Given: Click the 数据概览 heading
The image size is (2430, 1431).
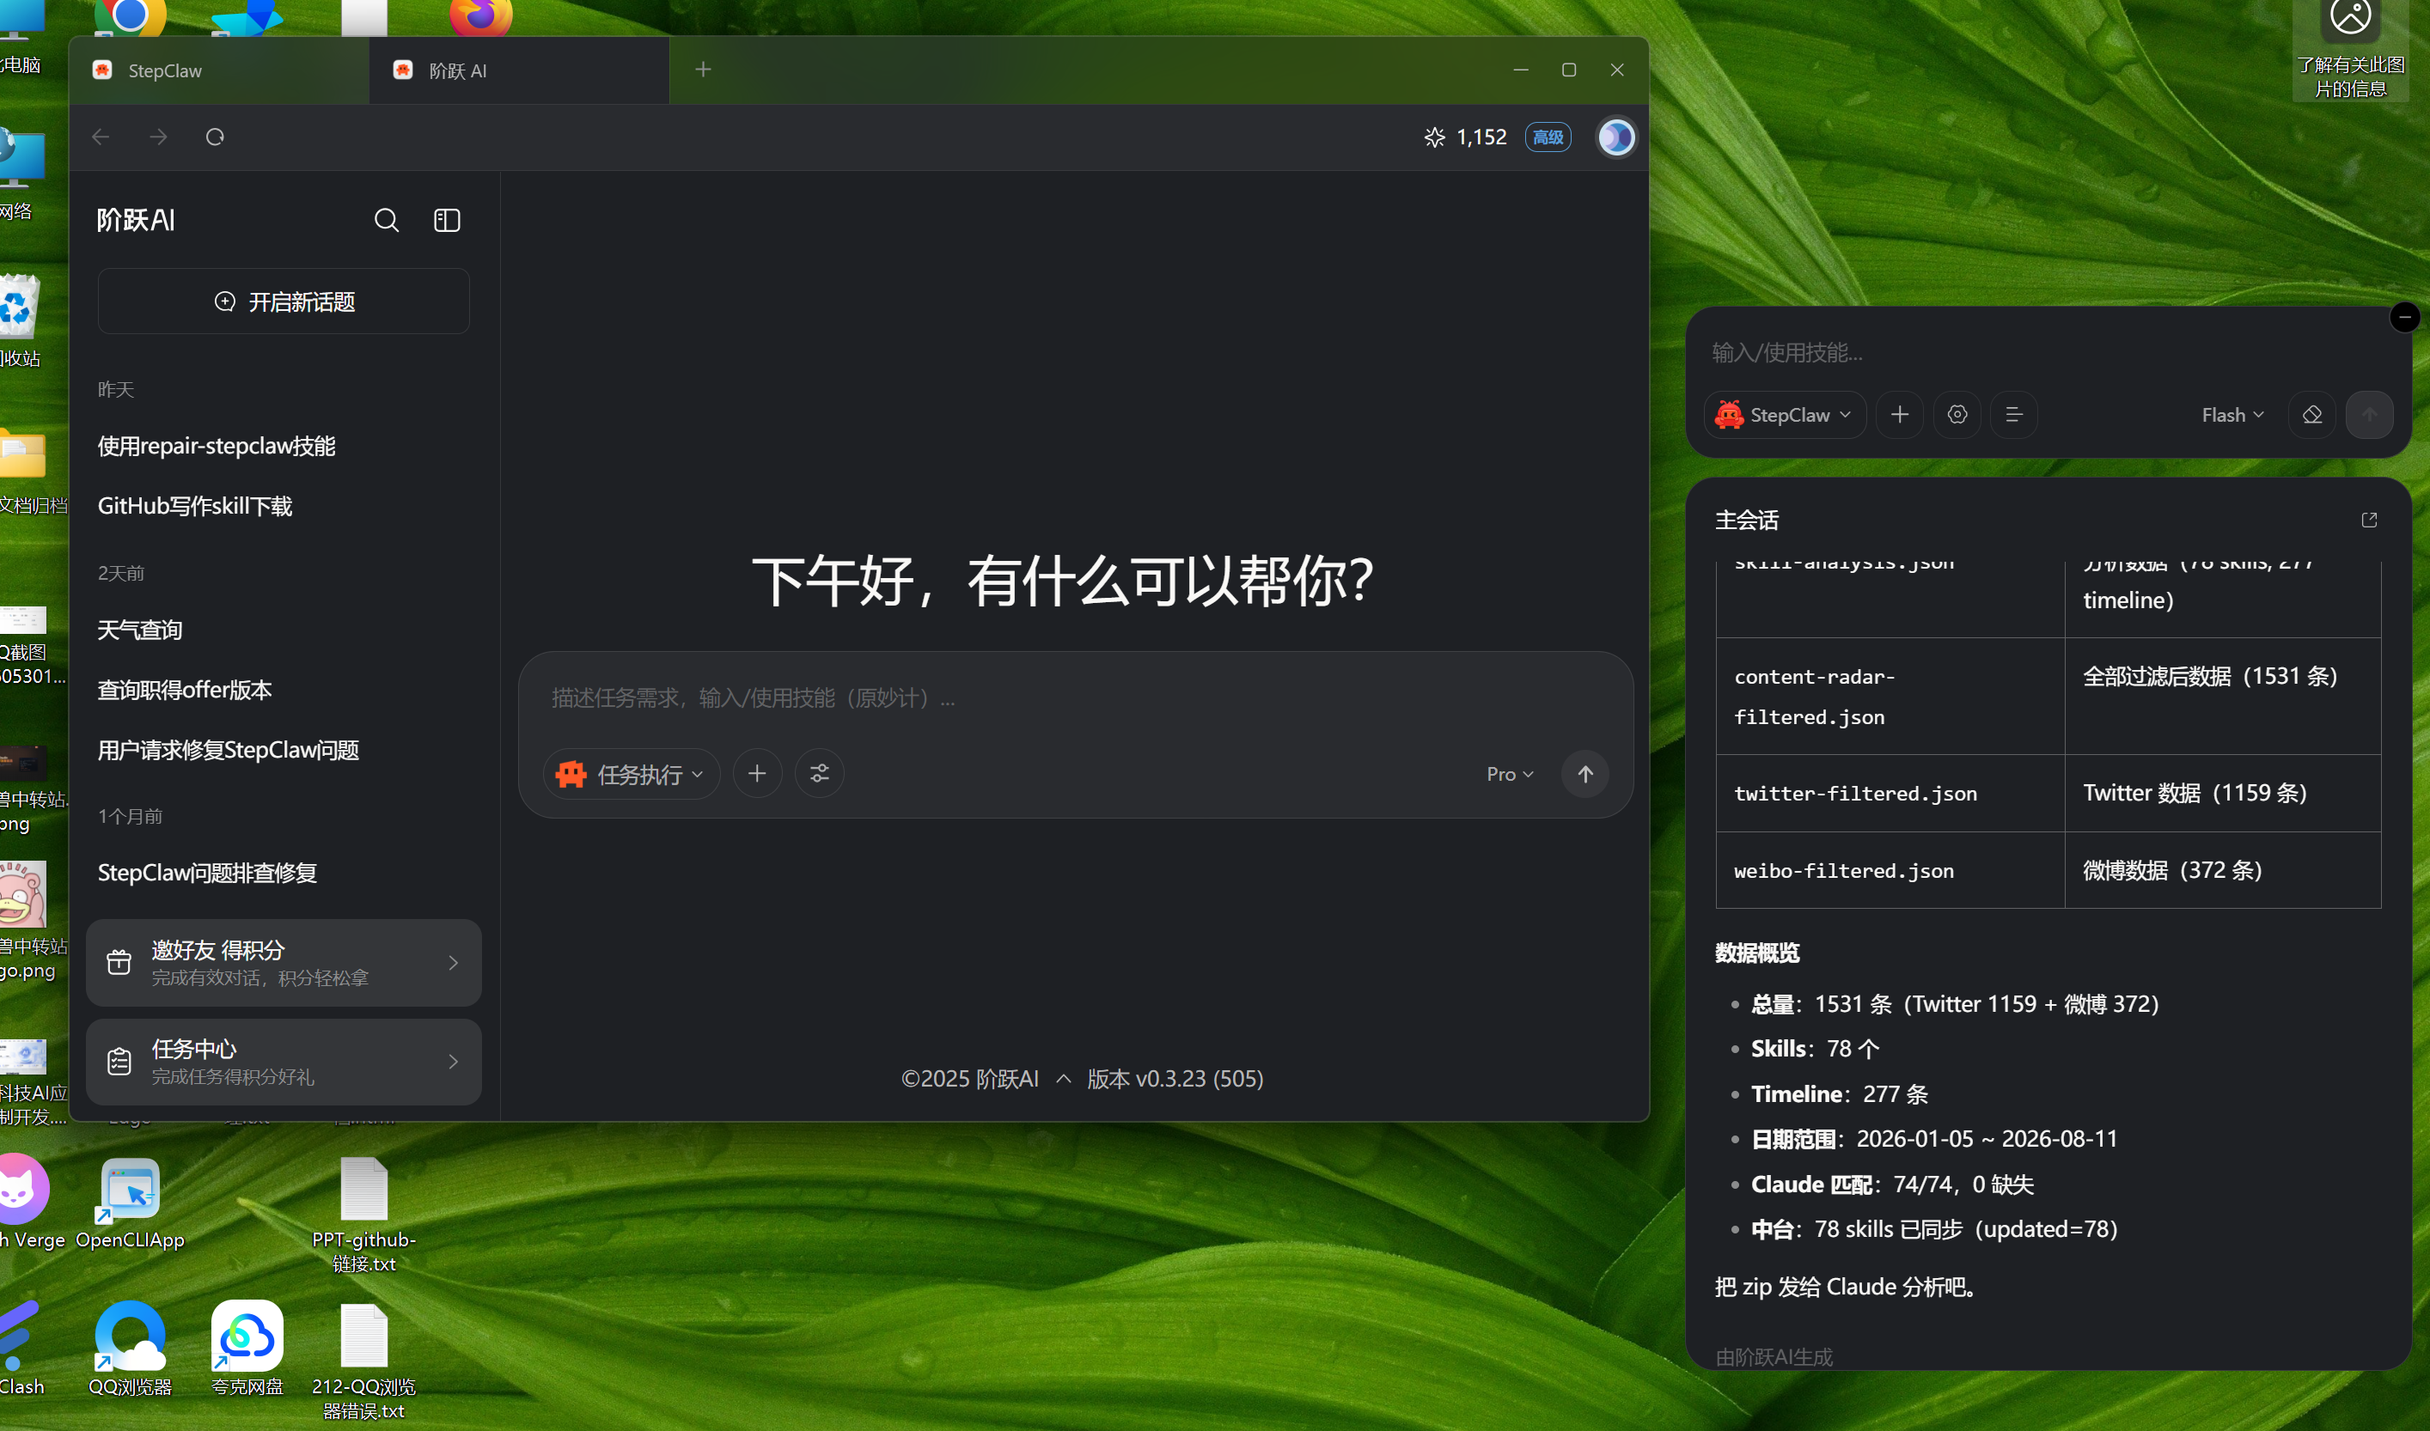Looking at the screenshot, I should pyautogui.click(x=1756, y=953).
